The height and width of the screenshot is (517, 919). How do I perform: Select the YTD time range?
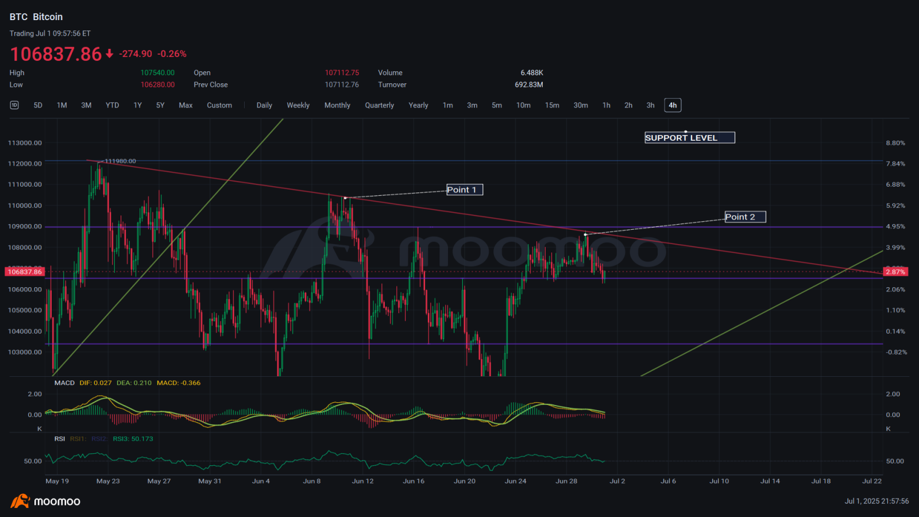click(x=112, y=105)
